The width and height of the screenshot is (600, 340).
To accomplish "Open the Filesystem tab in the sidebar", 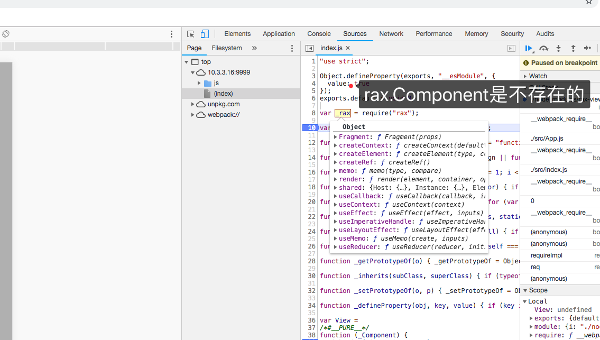I will coord(227,48).
